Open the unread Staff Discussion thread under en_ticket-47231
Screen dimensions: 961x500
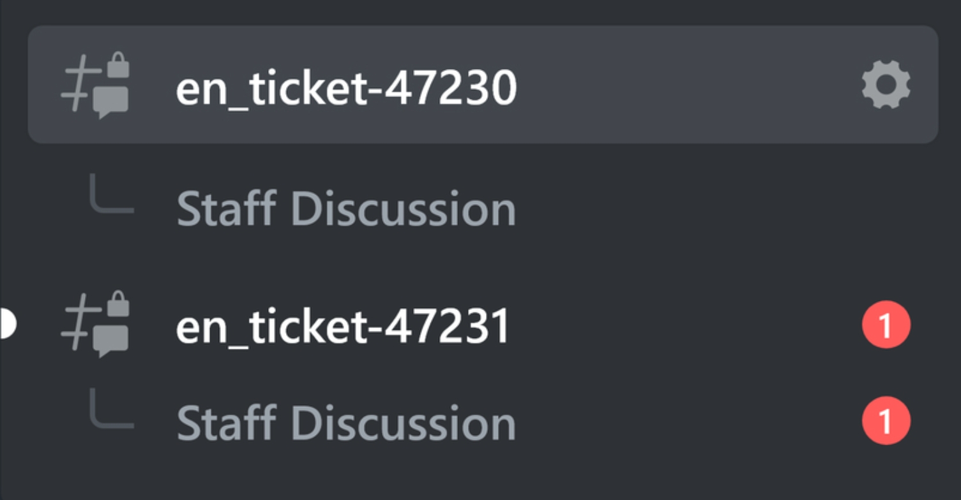(346, 423)
